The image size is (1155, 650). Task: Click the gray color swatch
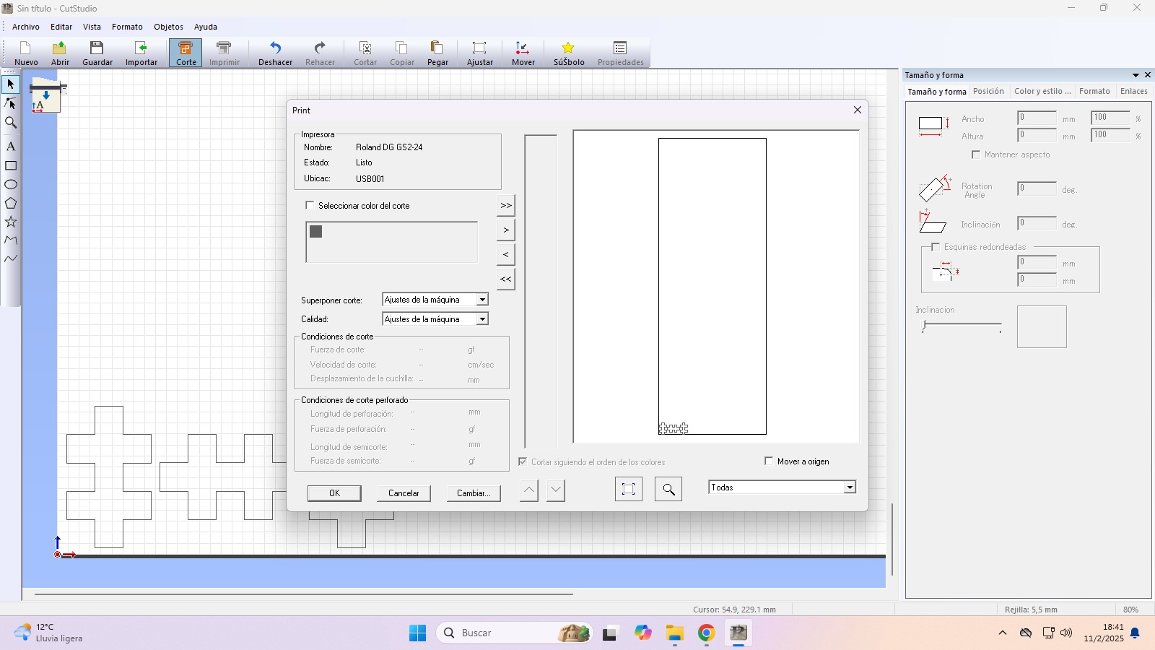pos(315,231)
